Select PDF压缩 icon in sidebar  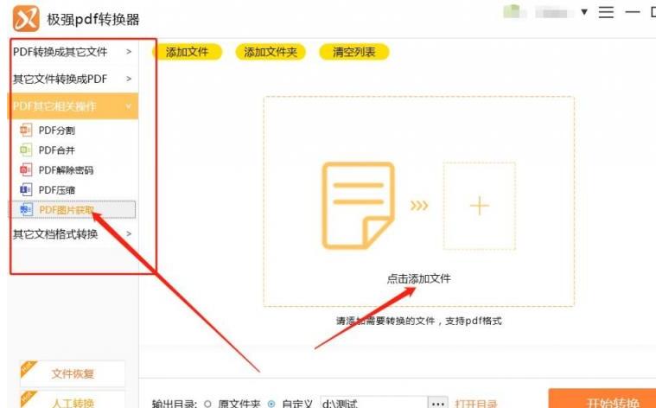coord(26,190)
